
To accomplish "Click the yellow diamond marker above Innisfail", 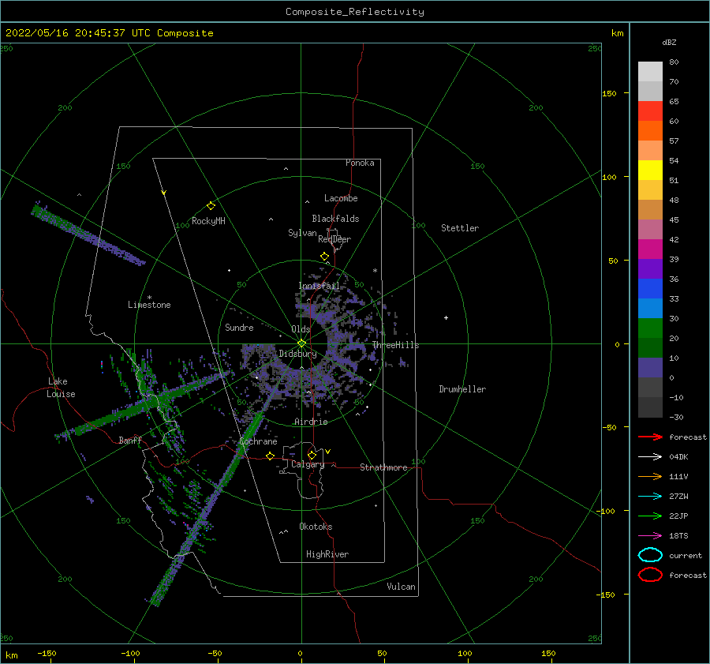I will click(x=325, y=257).
